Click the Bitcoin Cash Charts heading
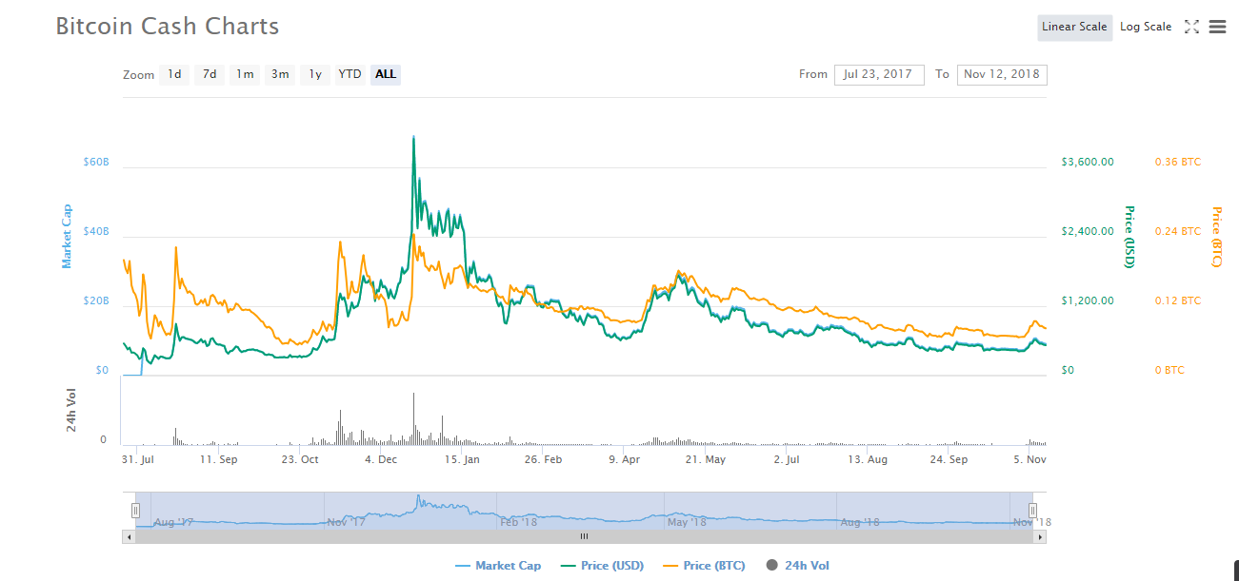1239x581 pixels. [x=168, y=26]
